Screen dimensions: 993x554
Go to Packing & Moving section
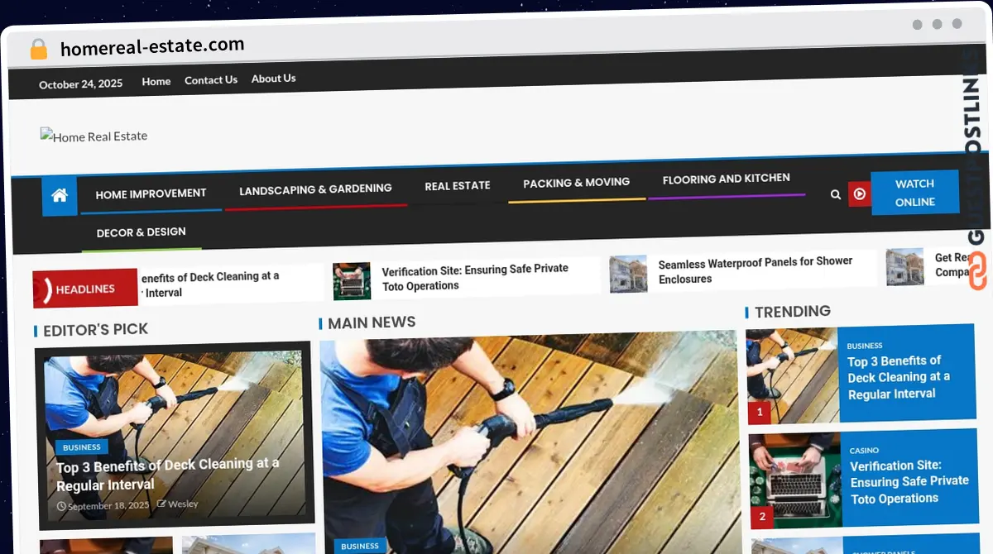(576, 183)
